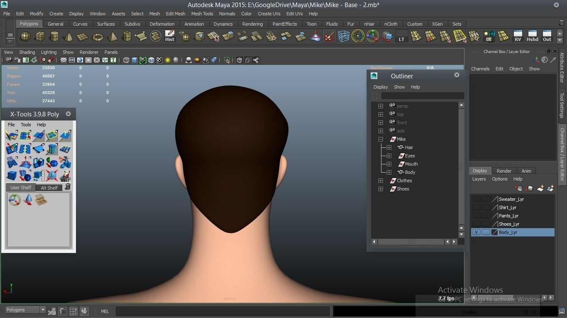
Task: Toggle visibility of Body_Lyr layer
Action: (476, 232)
